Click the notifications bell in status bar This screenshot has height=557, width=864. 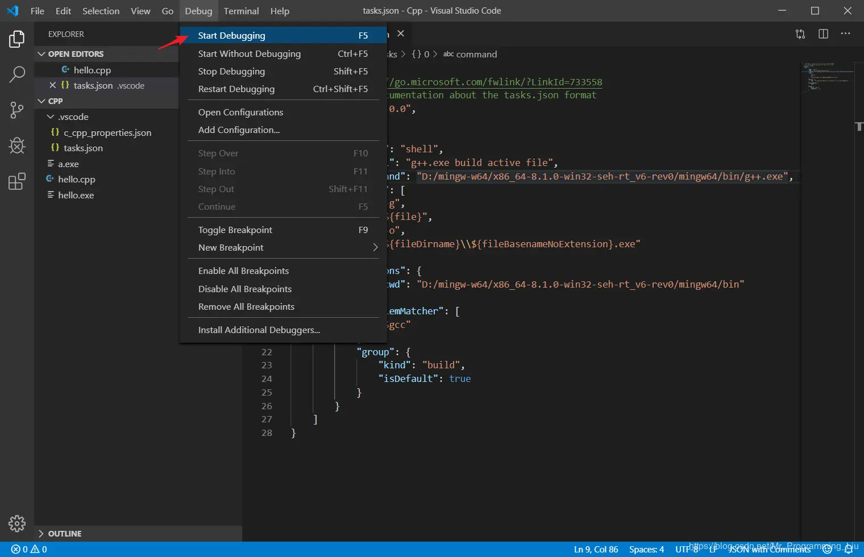[x=849, y=549]
